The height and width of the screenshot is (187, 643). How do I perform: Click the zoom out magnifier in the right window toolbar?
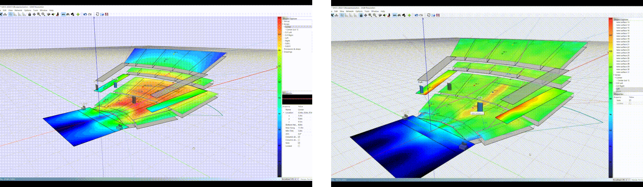coord(375,15)
